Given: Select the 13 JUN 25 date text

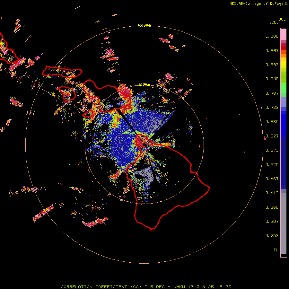Looking at the screenshot, I should click(201, 287).
